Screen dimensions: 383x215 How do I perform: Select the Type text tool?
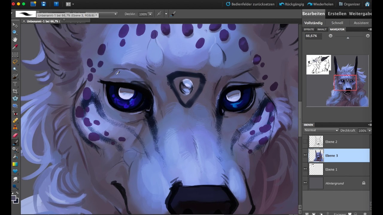click(x=15, y=84)
